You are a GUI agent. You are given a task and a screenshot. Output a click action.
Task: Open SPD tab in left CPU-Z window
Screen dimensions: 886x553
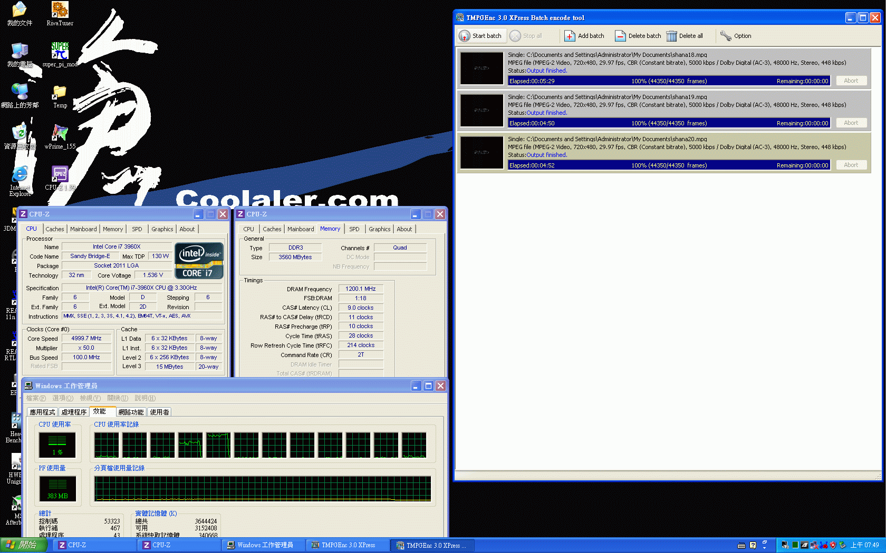(137, 229)
